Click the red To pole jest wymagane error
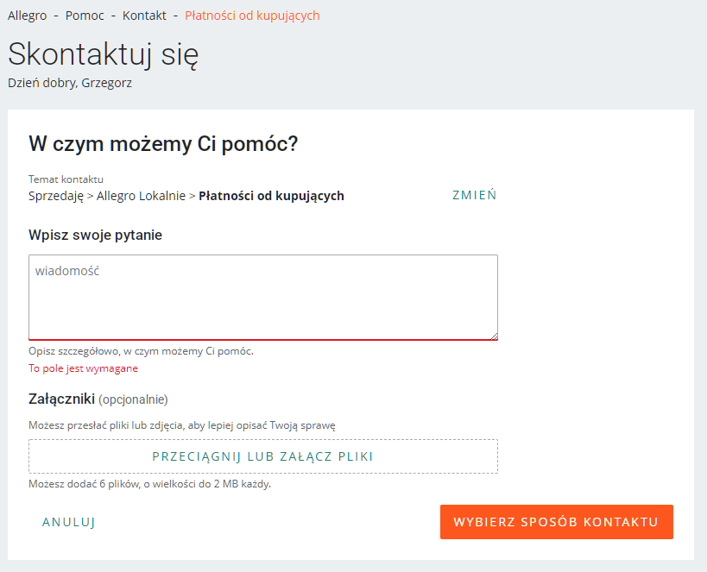Screen dimensions: 707x572 [x=83, y=368]
